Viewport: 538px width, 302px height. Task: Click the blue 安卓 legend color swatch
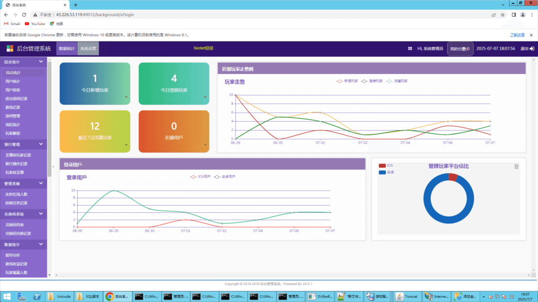tap(382, 172)
